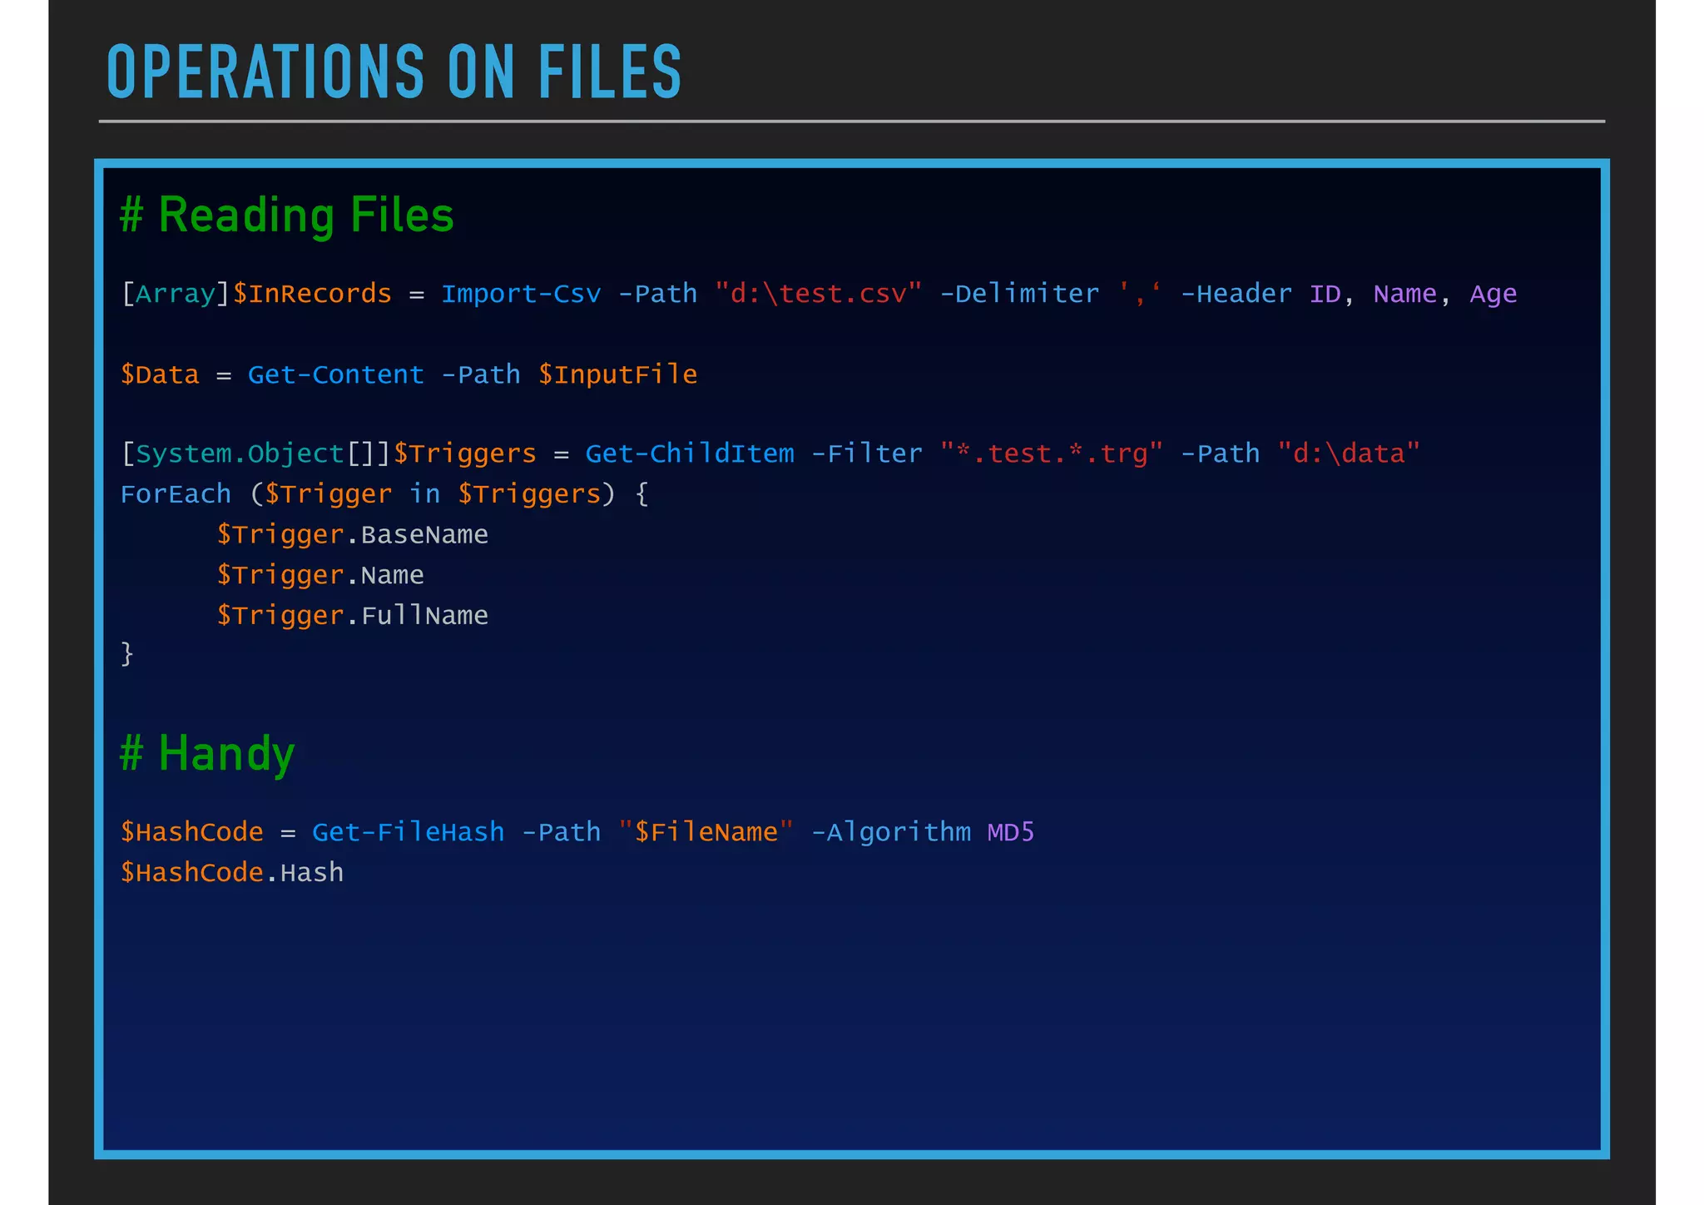Screen dimensions: 1704x1205
Task: Click the '$Trigger.Name' line
Action: 320,575
